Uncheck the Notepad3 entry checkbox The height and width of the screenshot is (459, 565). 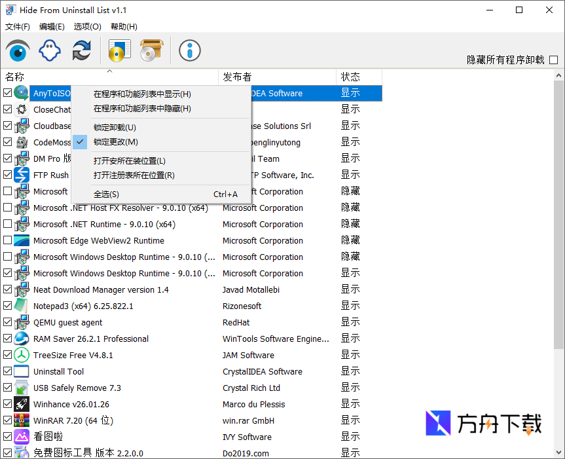[x=8, y=306]
